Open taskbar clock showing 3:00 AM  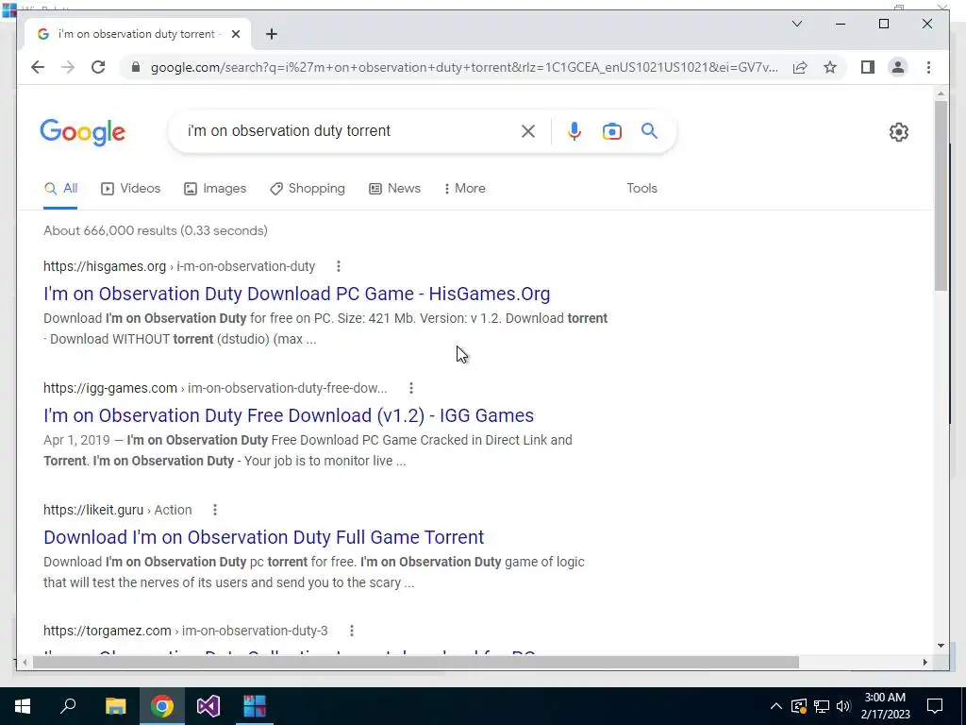pos(885,706)
